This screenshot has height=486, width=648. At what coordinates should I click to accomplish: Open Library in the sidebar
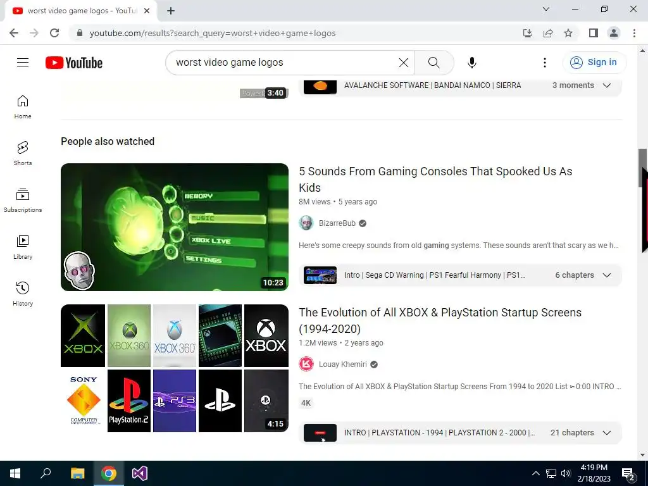coord(23,247)
